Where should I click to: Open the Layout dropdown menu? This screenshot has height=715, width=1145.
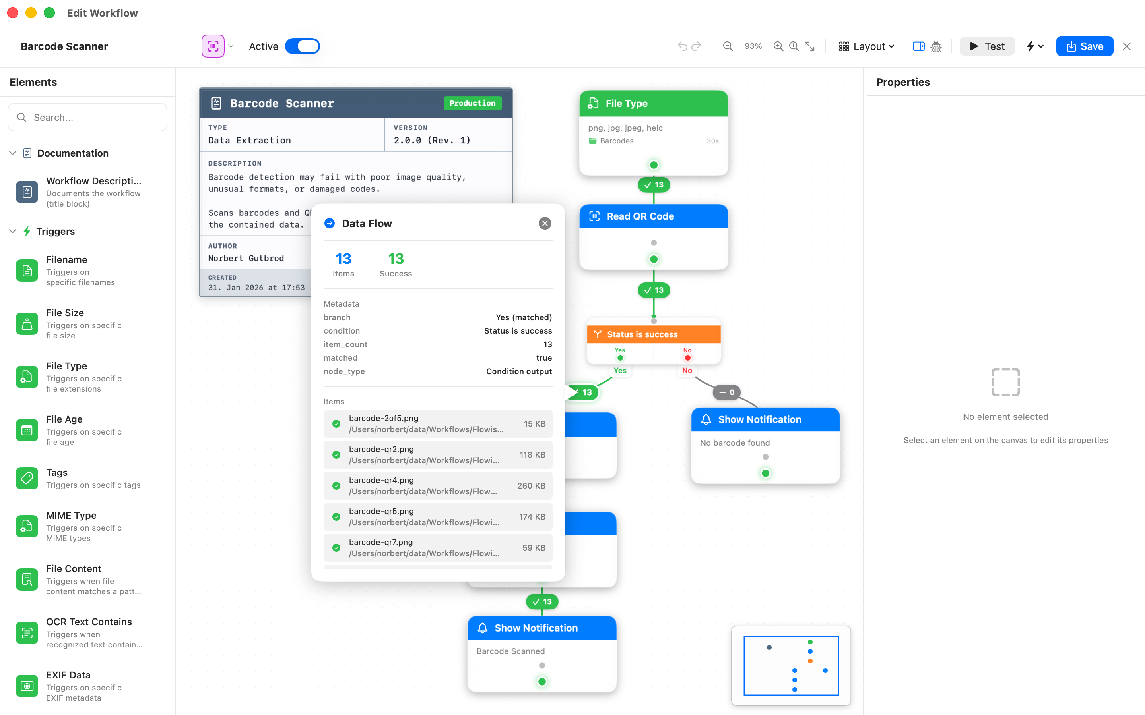point(866,46)
